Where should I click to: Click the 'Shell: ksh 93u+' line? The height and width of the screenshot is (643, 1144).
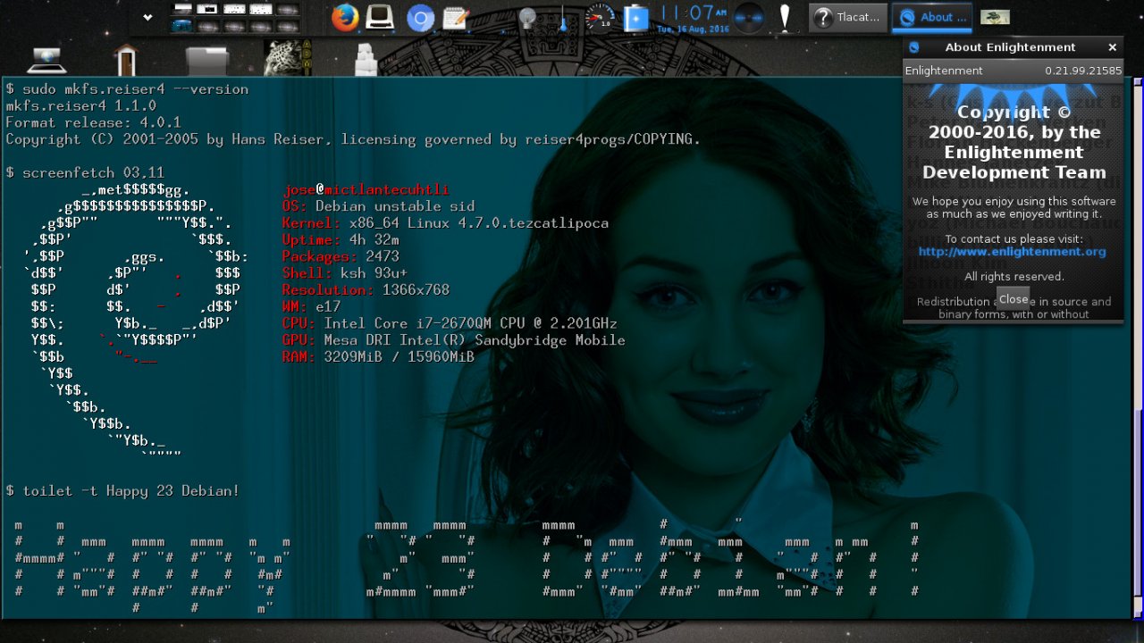[x=345, y=273]
